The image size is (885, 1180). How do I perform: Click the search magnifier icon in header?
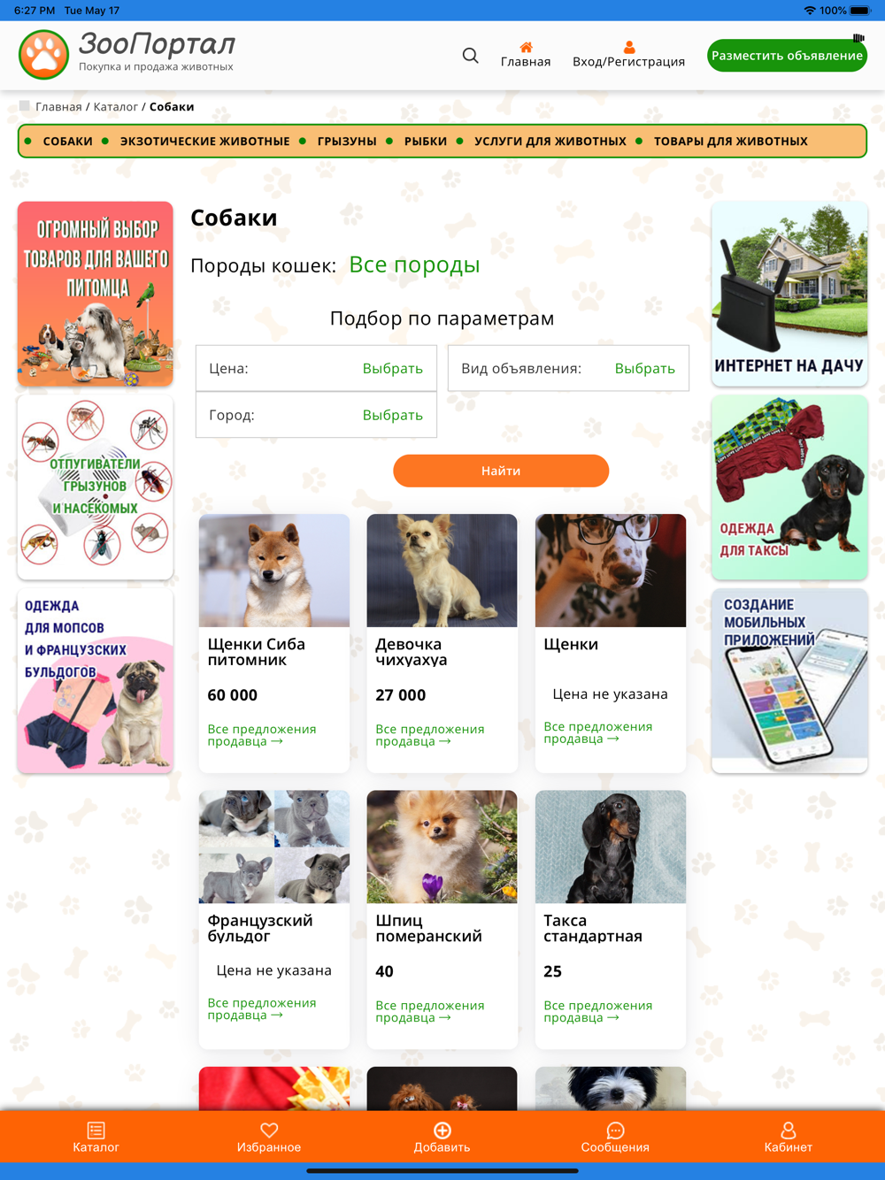[470, 56]
